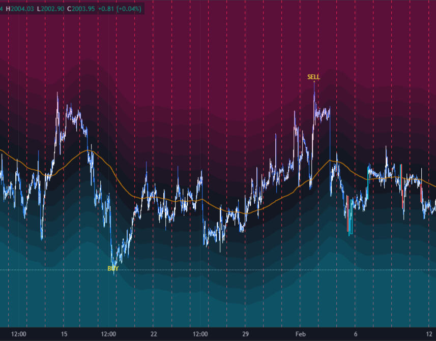
Task: Click the SELL signal label
Action: 313,77
